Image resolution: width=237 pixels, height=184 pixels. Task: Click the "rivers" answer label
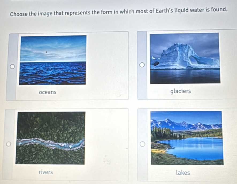point(46,172)
